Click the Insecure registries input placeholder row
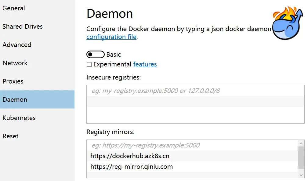Viewport: 308px width, 181px height. [195, 91]
